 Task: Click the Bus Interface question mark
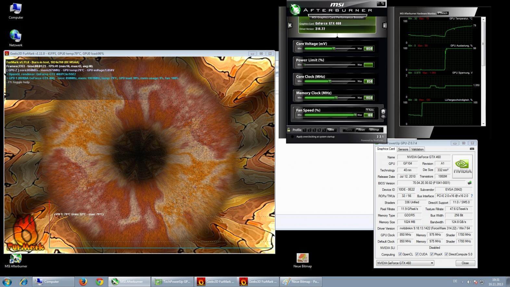click(472, 196)
